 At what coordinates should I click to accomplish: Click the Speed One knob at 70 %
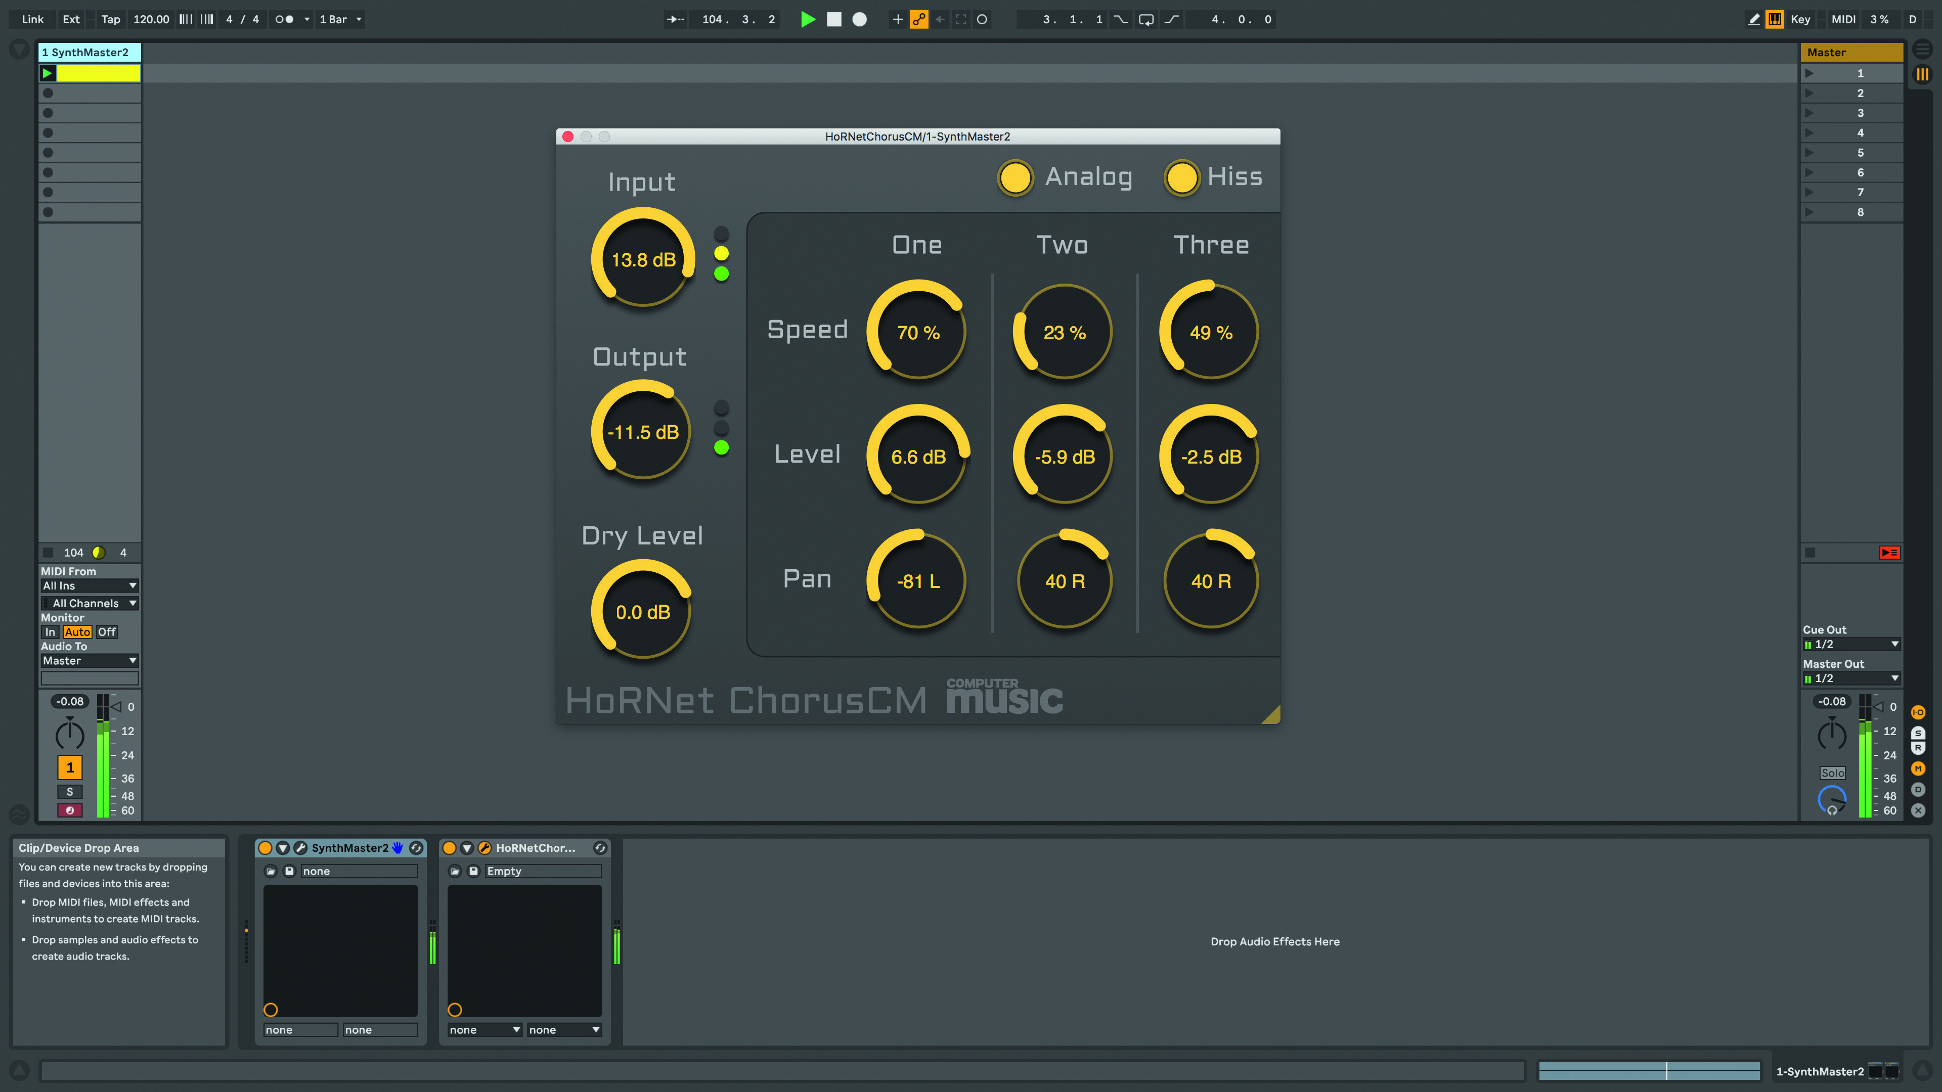tap(917, 332)
